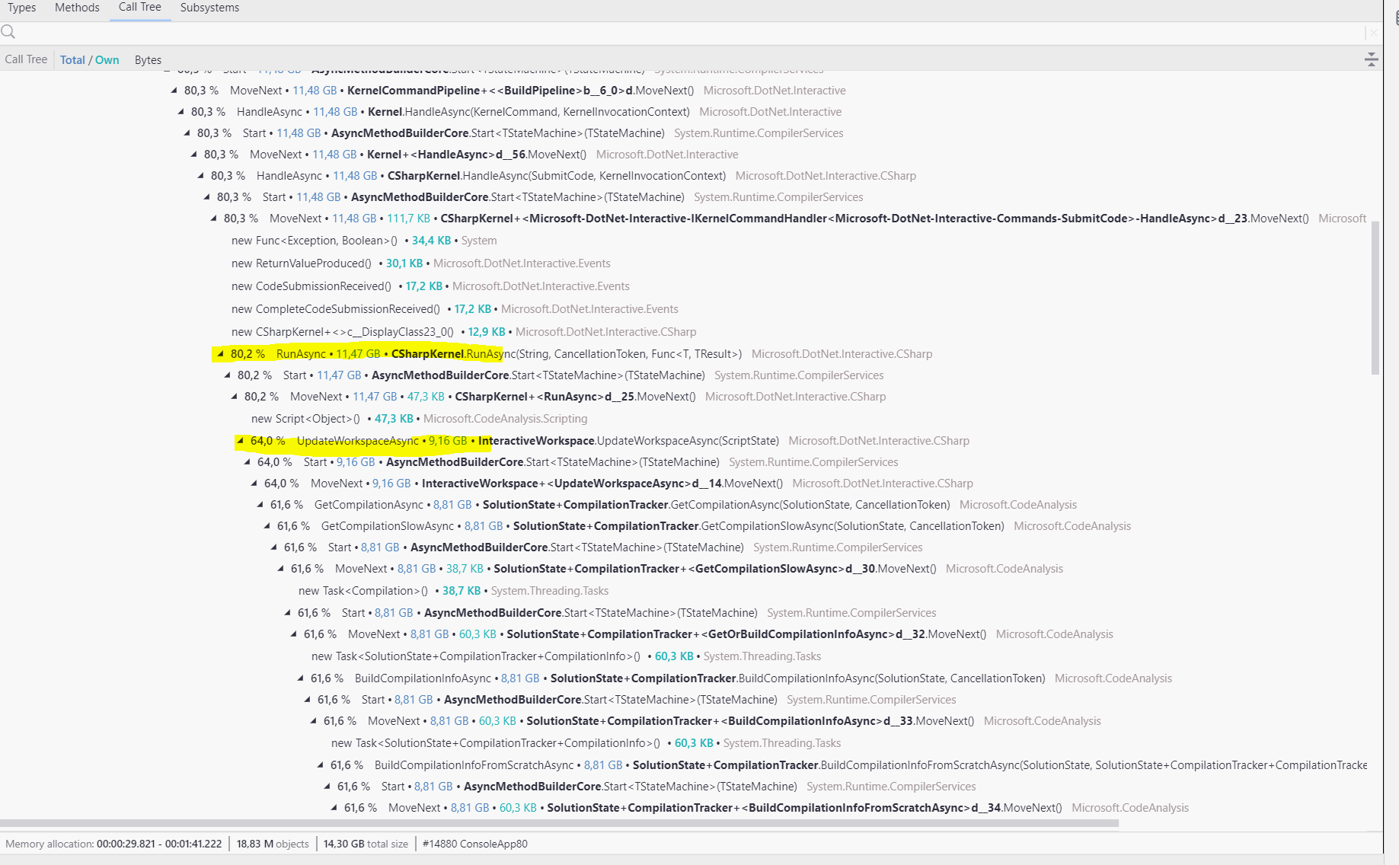Select Total as the value display mode
This screenshot has height=865, width=1399.
pos(72,59)
